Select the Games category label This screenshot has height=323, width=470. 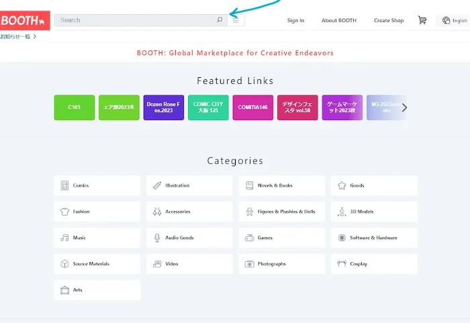[265, 238]
